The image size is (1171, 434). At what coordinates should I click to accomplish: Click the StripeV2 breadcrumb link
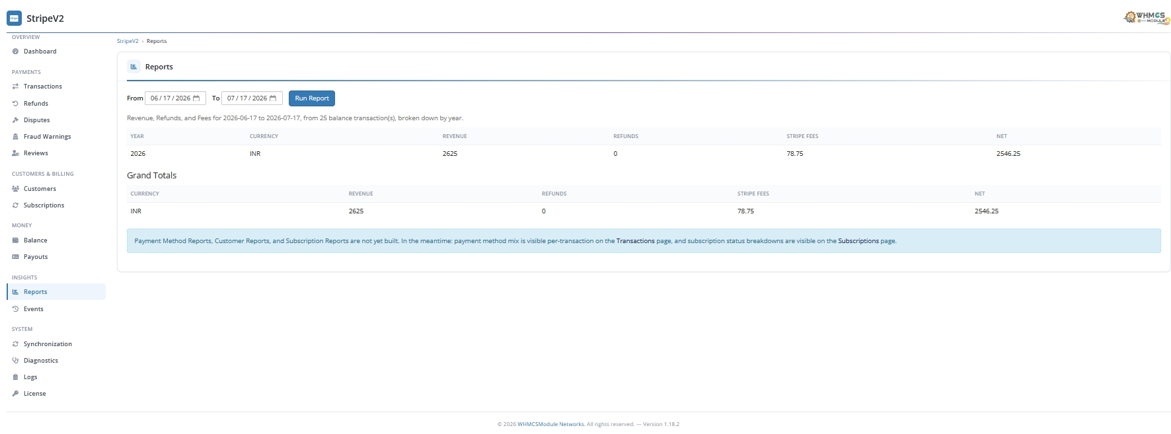tap(128, 41)
